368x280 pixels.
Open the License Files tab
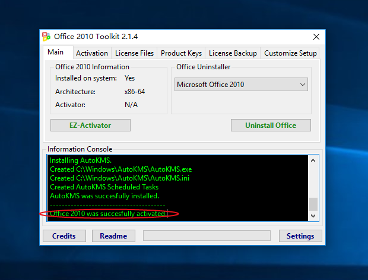click(134, 53)
